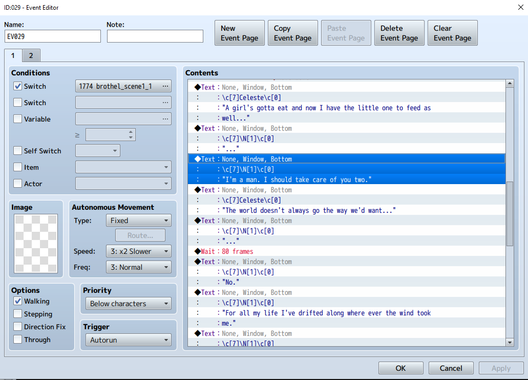Enable the Through option checkbox
Image resolution: width=528 pixels, height=380 pixels.
point(18,339)
